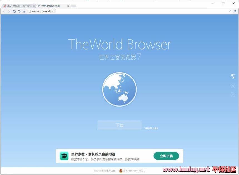Click the TheWorld Browser heading text
This screenshot has width=239, height=175.
click(x=120, y=44)
